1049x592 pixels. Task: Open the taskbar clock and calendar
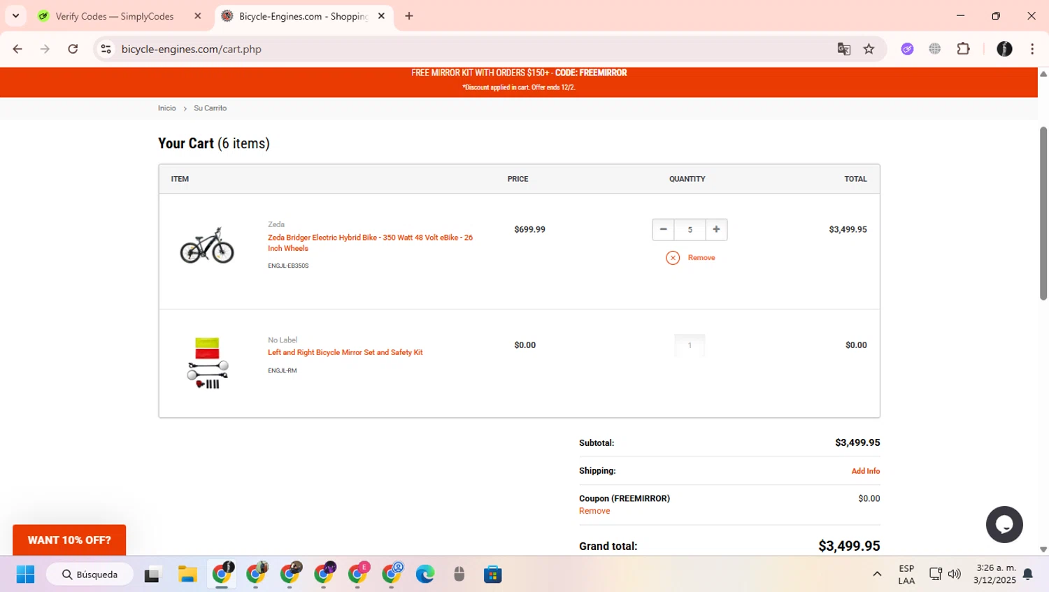coord(996,575)
